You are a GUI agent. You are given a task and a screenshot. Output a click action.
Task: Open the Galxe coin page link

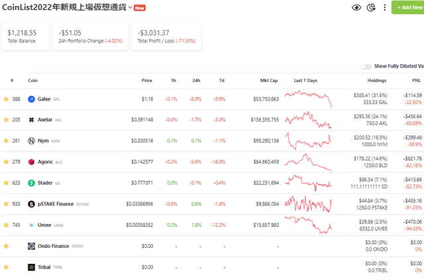tap(44, 99)
